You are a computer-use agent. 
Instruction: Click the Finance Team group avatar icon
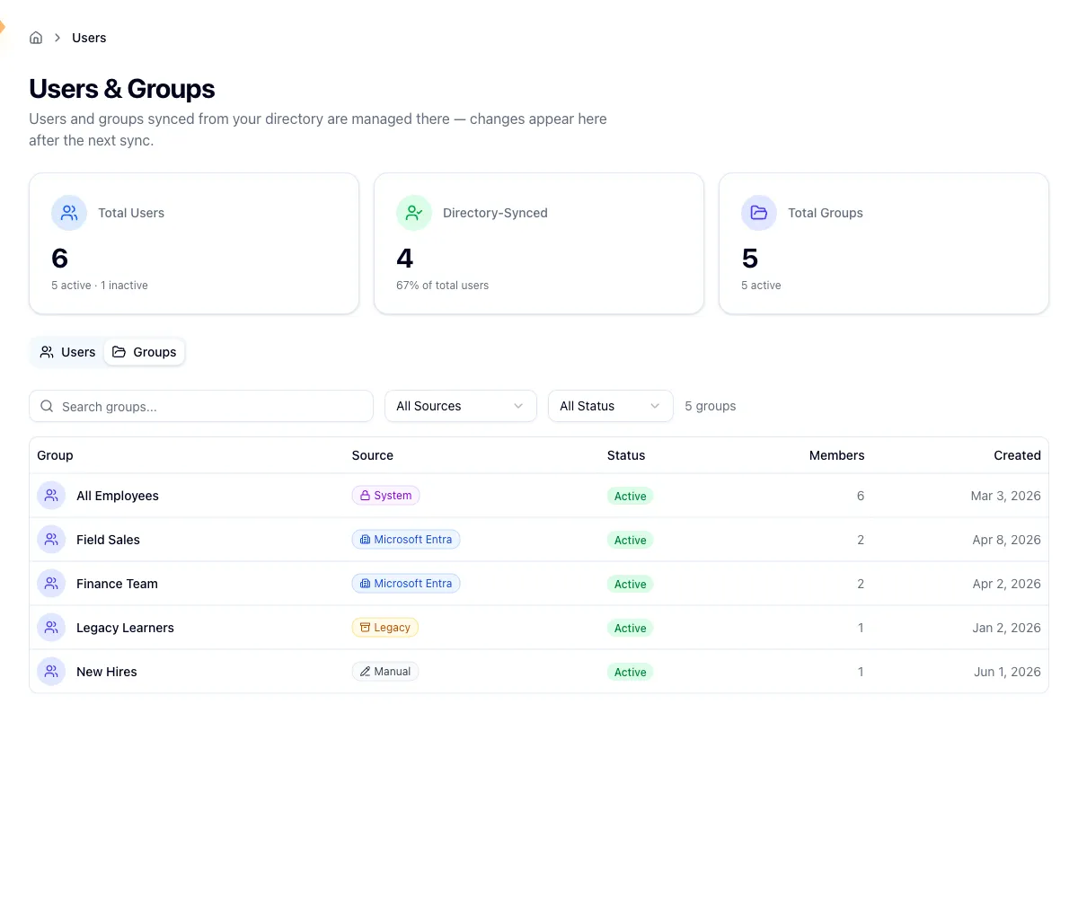51,584
